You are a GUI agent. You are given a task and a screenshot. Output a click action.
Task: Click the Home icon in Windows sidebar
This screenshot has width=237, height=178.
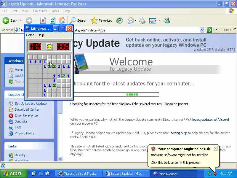pyautogui.click(x=11, y=70)
